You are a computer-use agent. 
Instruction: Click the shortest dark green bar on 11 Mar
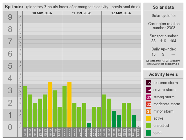(x=89, y=125)
